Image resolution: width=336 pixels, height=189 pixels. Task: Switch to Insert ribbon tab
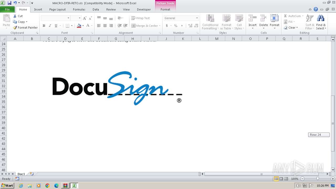click(x=38, y=9)
